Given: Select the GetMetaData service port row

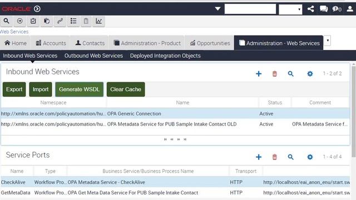Looking at the screenshot, I should [x=175, y=193].
